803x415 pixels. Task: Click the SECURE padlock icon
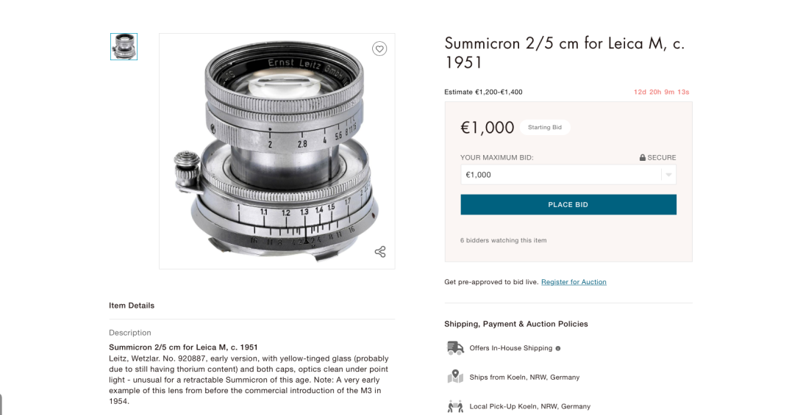click(x=643, y=157)
